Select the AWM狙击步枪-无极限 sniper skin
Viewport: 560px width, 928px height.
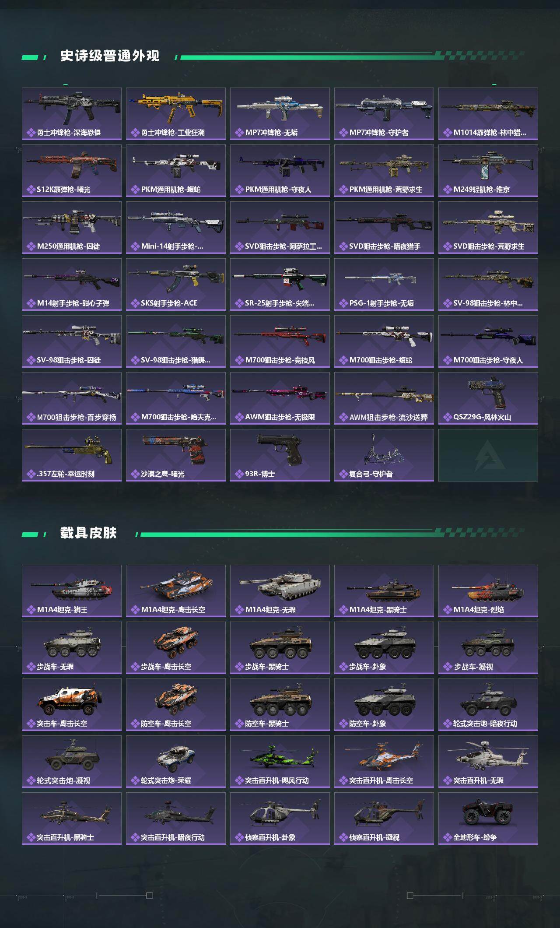pyautogui.click(x=280, y=398)
